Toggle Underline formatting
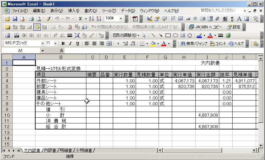This screenshot has height=160, width=265. [x=78, y=44]
